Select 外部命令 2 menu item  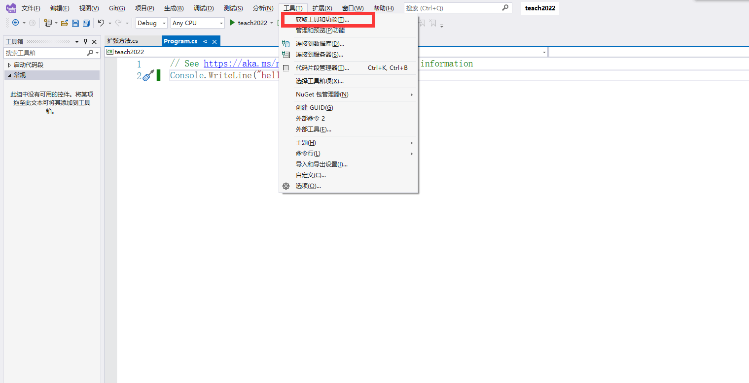coord(349,119)
